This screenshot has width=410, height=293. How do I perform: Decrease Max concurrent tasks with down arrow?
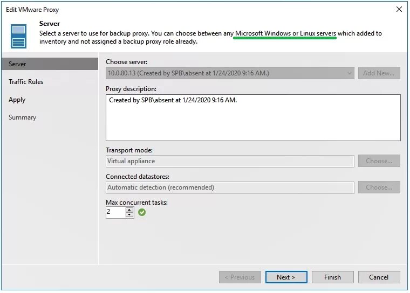tap(129, 215)
